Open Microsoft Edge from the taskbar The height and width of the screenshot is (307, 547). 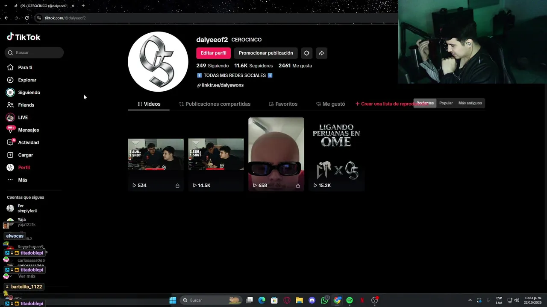tap(262, 300)
